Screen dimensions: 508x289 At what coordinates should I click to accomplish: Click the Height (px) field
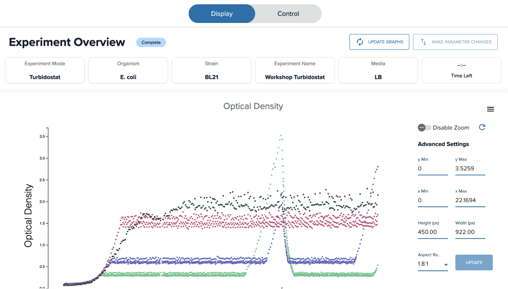click(433, 232)
